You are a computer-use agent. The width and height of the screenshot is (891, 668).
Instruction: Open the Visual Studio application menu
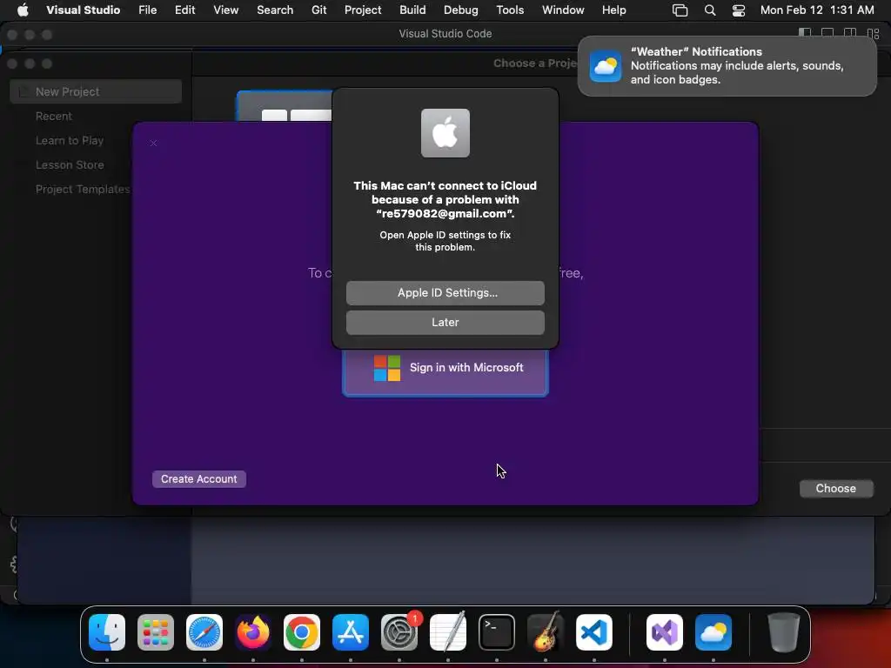pyautogui.click(x=83, y=10)
